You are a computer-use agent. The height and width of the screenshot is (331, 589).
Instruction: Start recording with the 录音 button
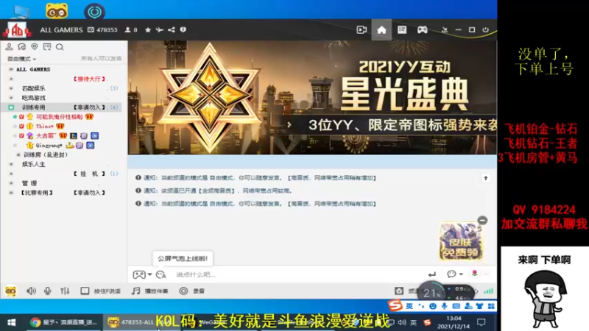tap(192, 291)
